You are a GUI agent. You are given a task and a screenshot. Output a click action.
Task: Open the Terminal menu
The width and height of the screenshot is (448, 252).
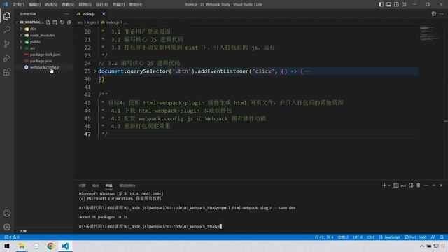pos(118,4)
